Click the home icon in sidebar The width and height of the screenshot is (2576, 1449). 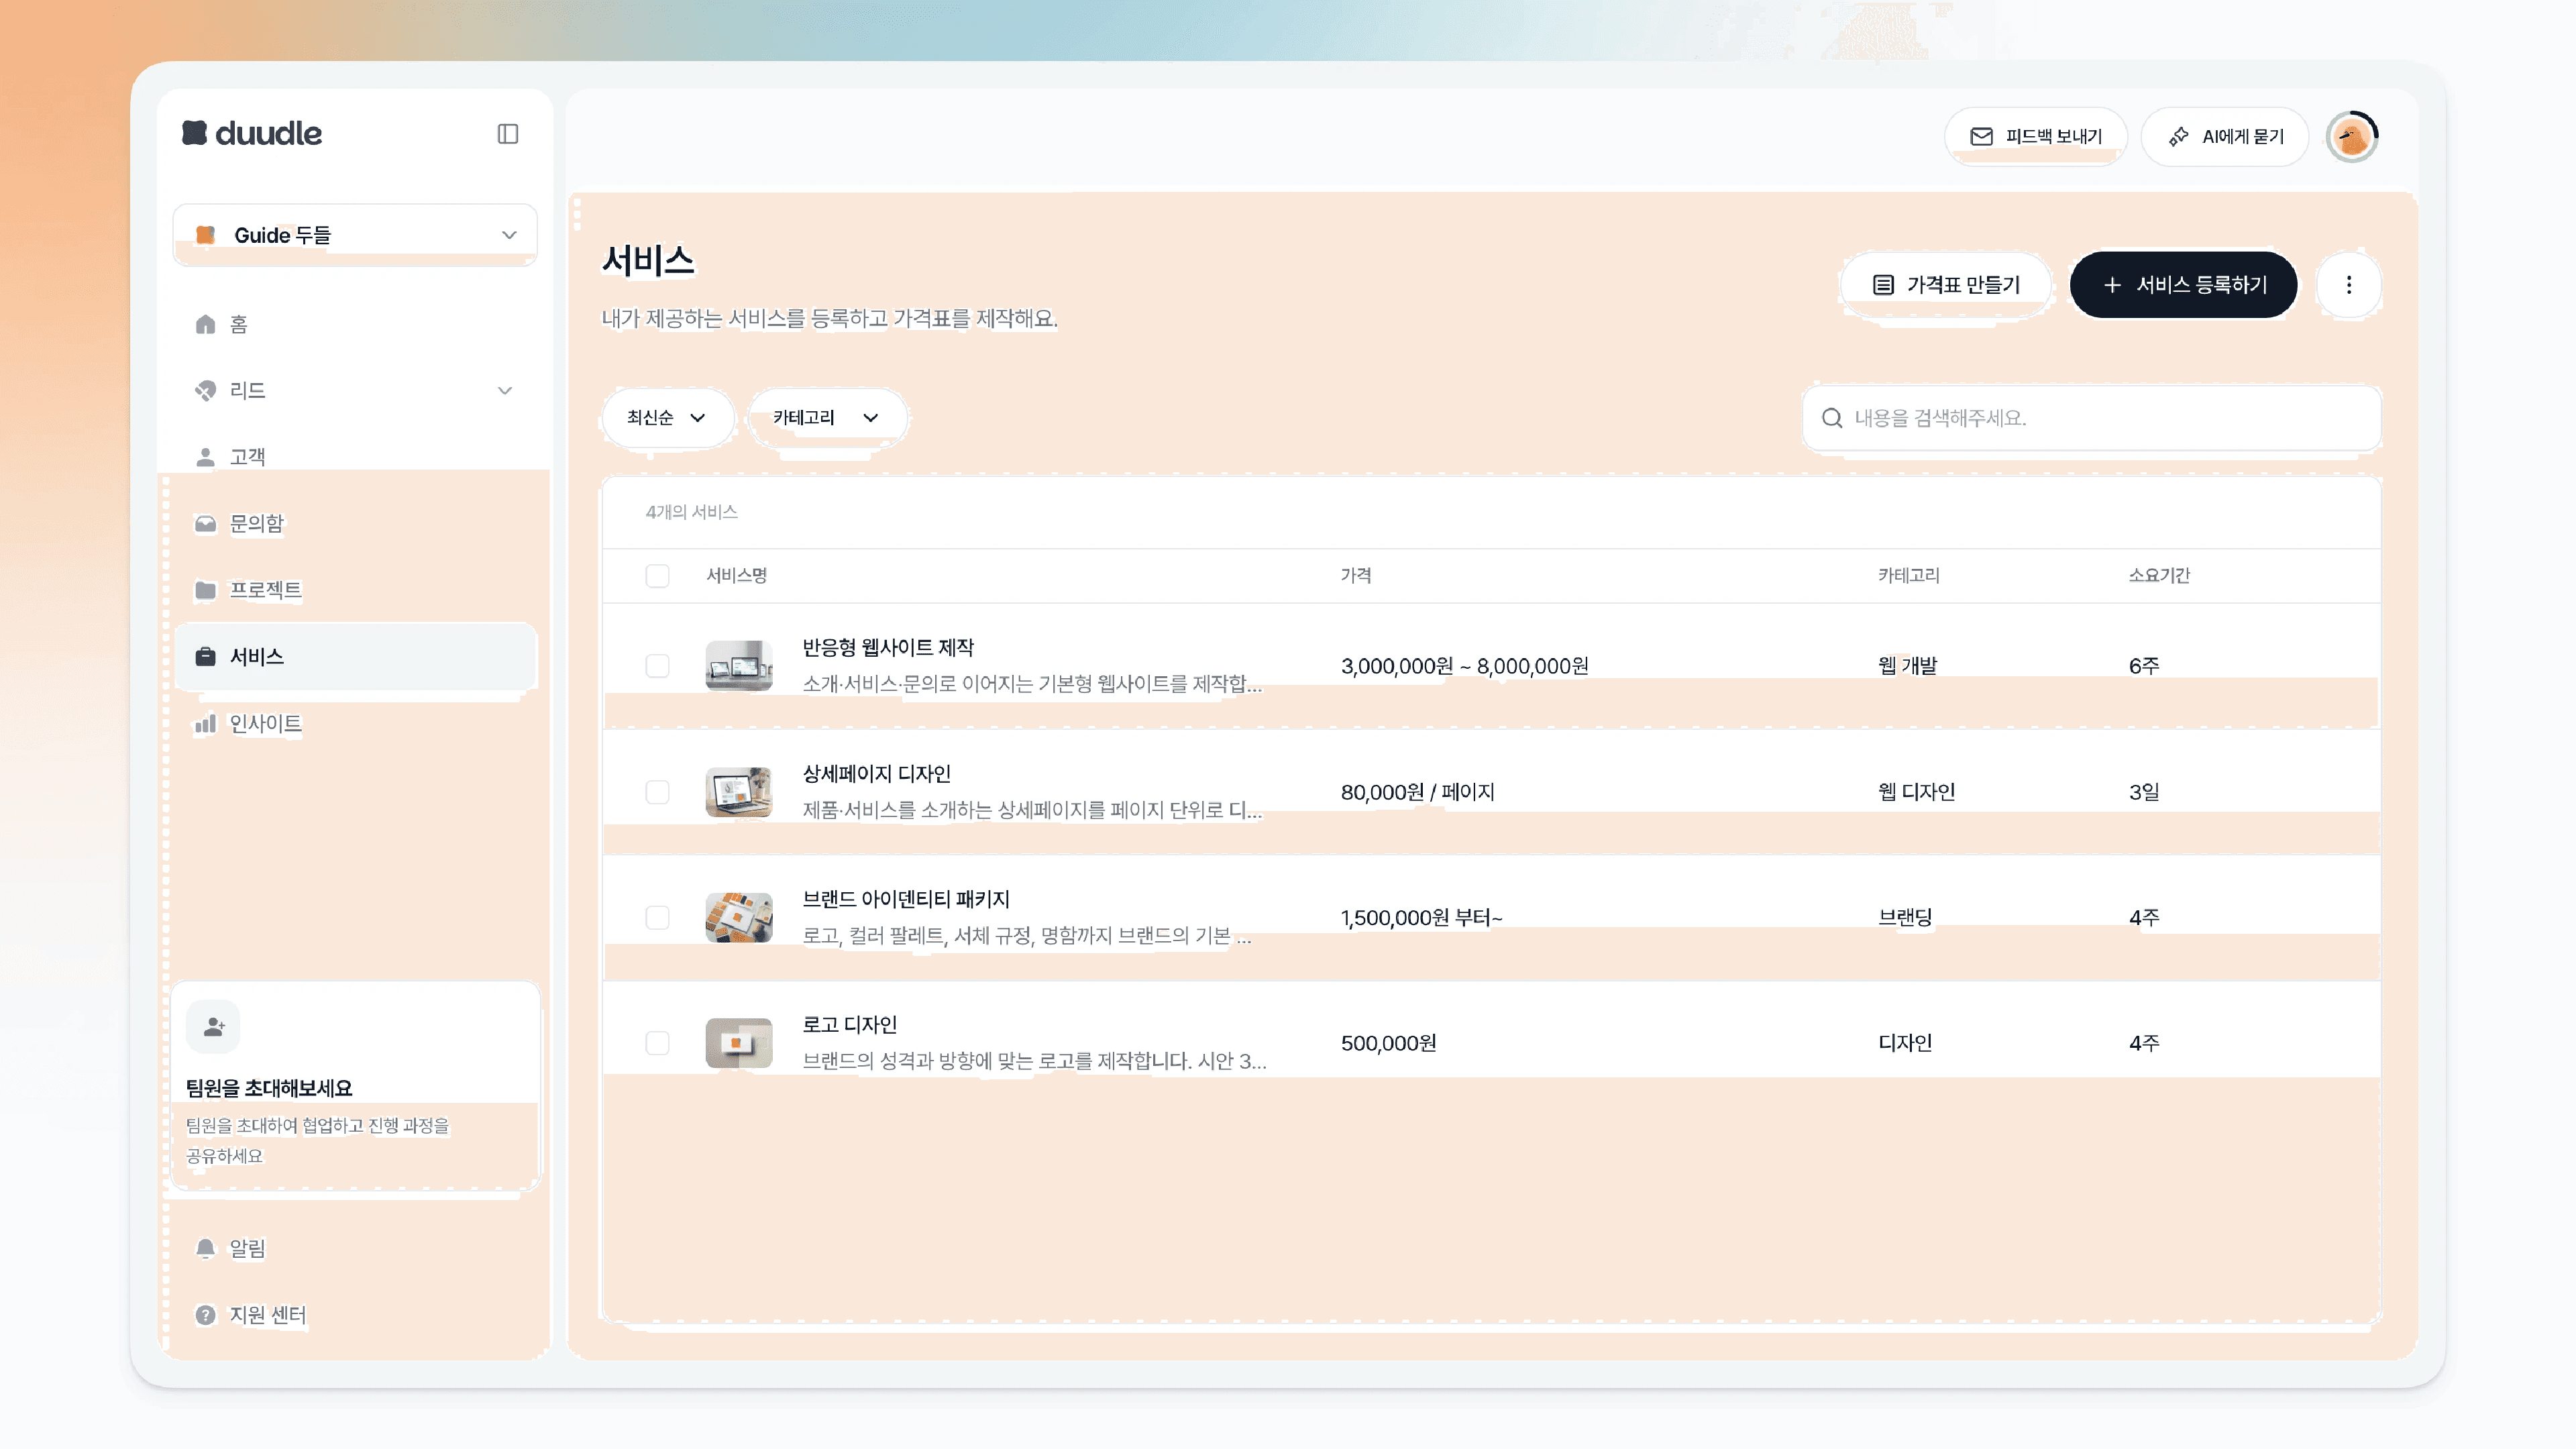point(205,324)
